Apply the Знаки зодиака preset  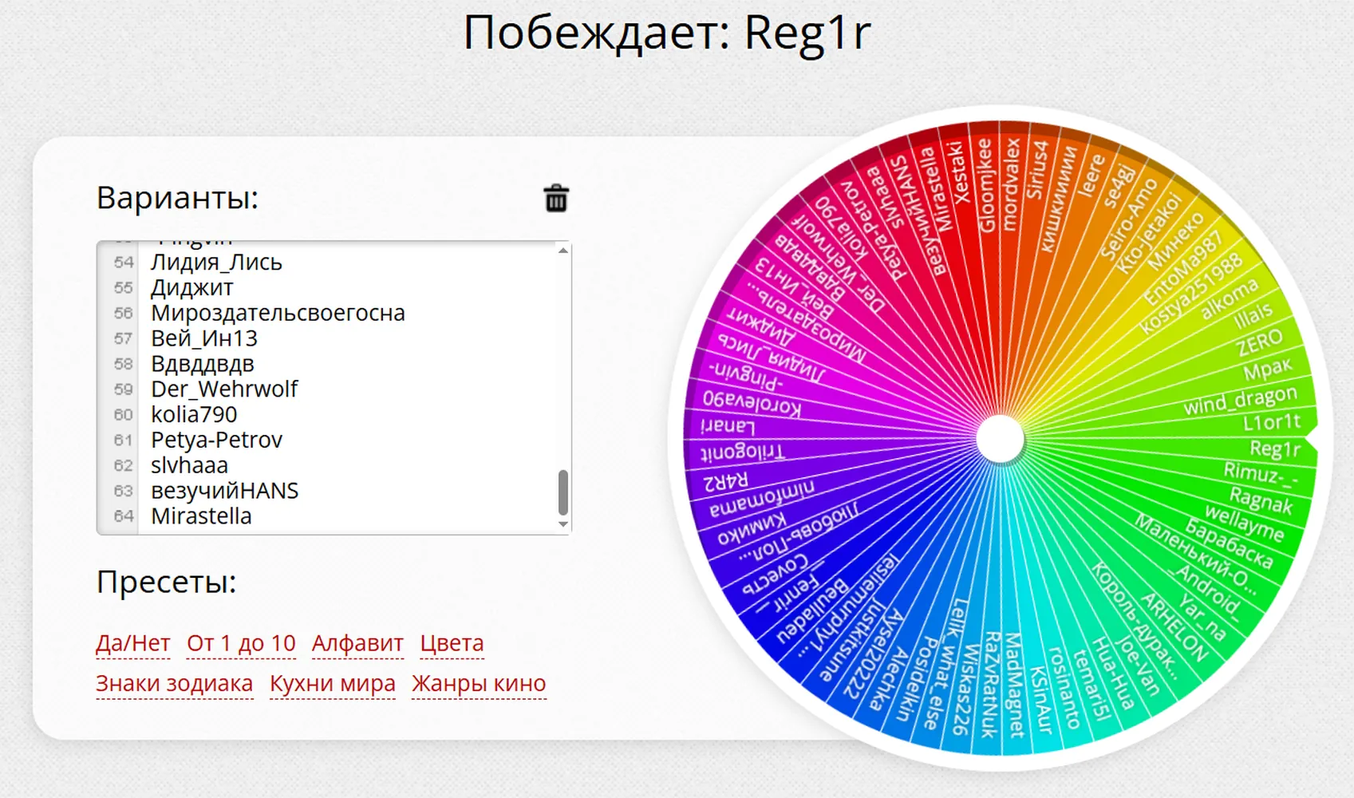tap(175, 683)
